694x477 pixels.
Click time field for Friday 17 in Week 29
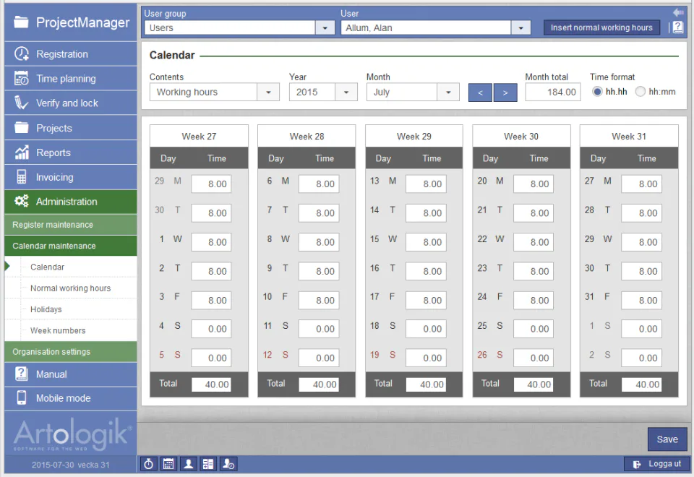pos(426,300)
